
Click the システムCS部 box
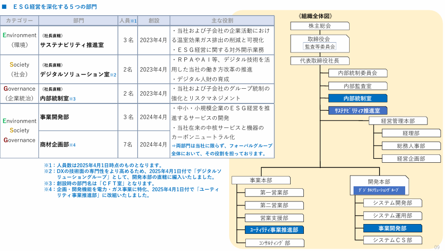392,240
